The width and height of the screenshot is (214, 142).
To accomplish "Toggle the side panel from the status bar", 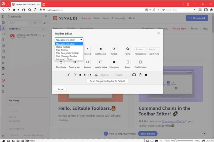I will pyautogui.click(x=3, y=141).
